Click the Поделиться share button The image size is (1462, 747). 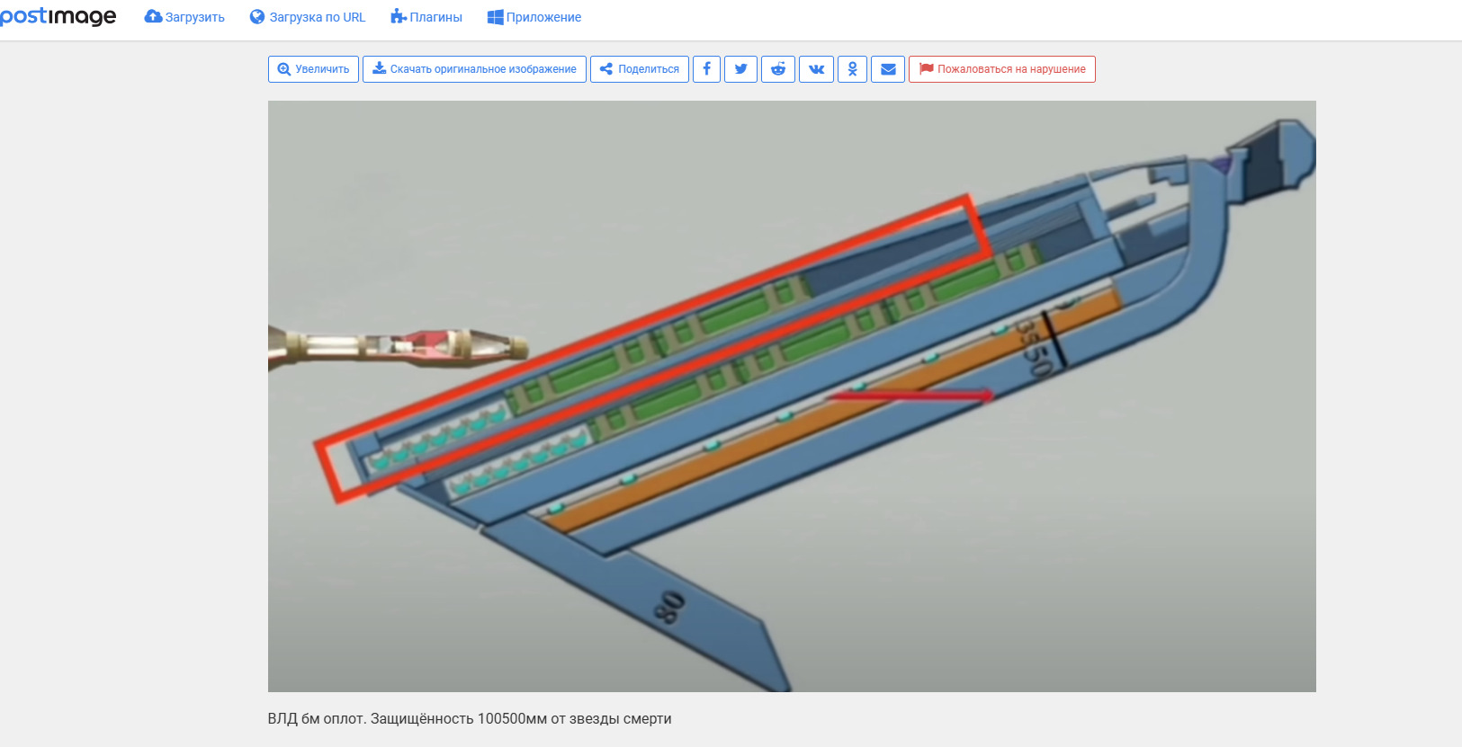639,69
